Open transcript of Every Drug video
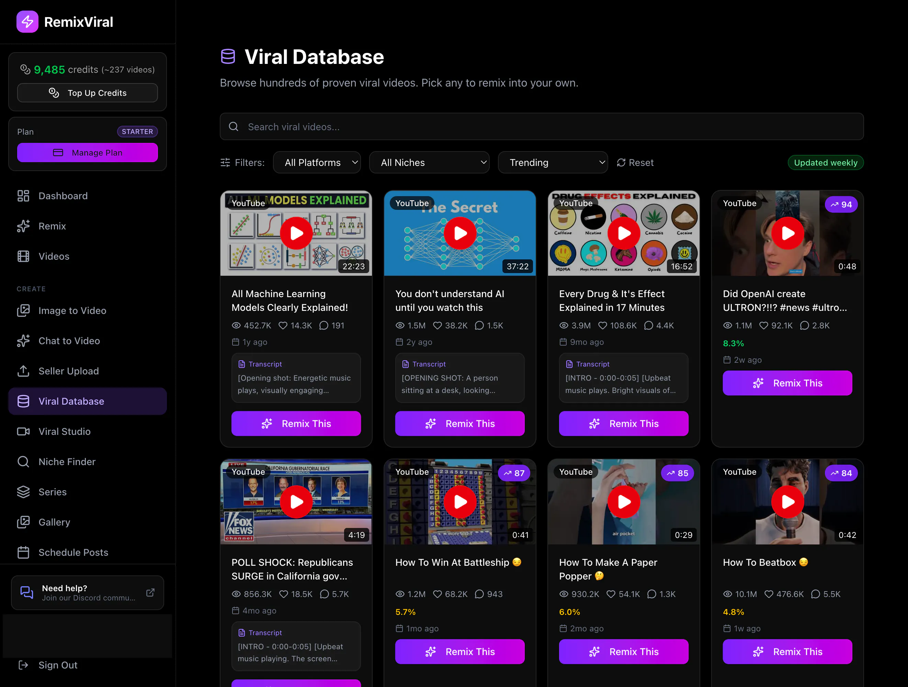Image resolution: width=908 pixels, height=687 pixels. pyautogui.click(x=624, y=378)
